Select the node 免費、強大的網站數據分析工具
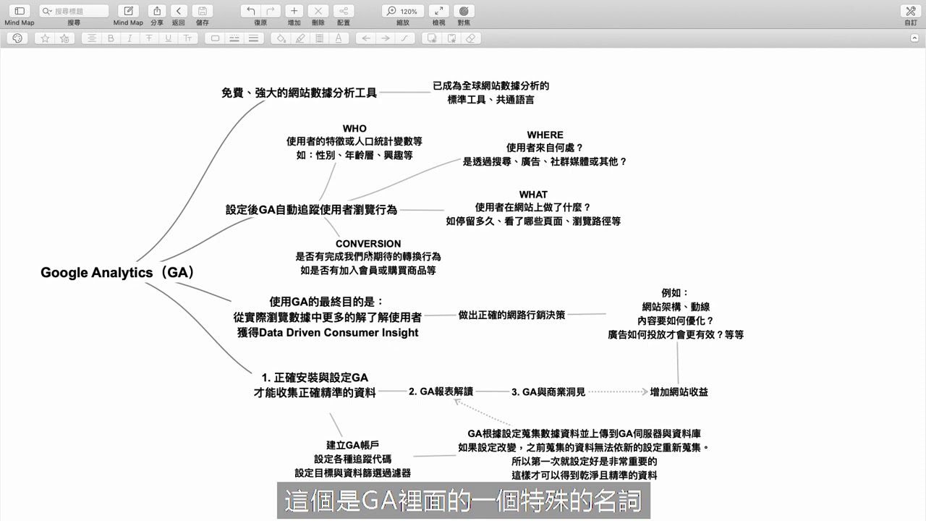The height and width of the screenshot is (521, 926). pyautogui.click(x=299, y=93)
